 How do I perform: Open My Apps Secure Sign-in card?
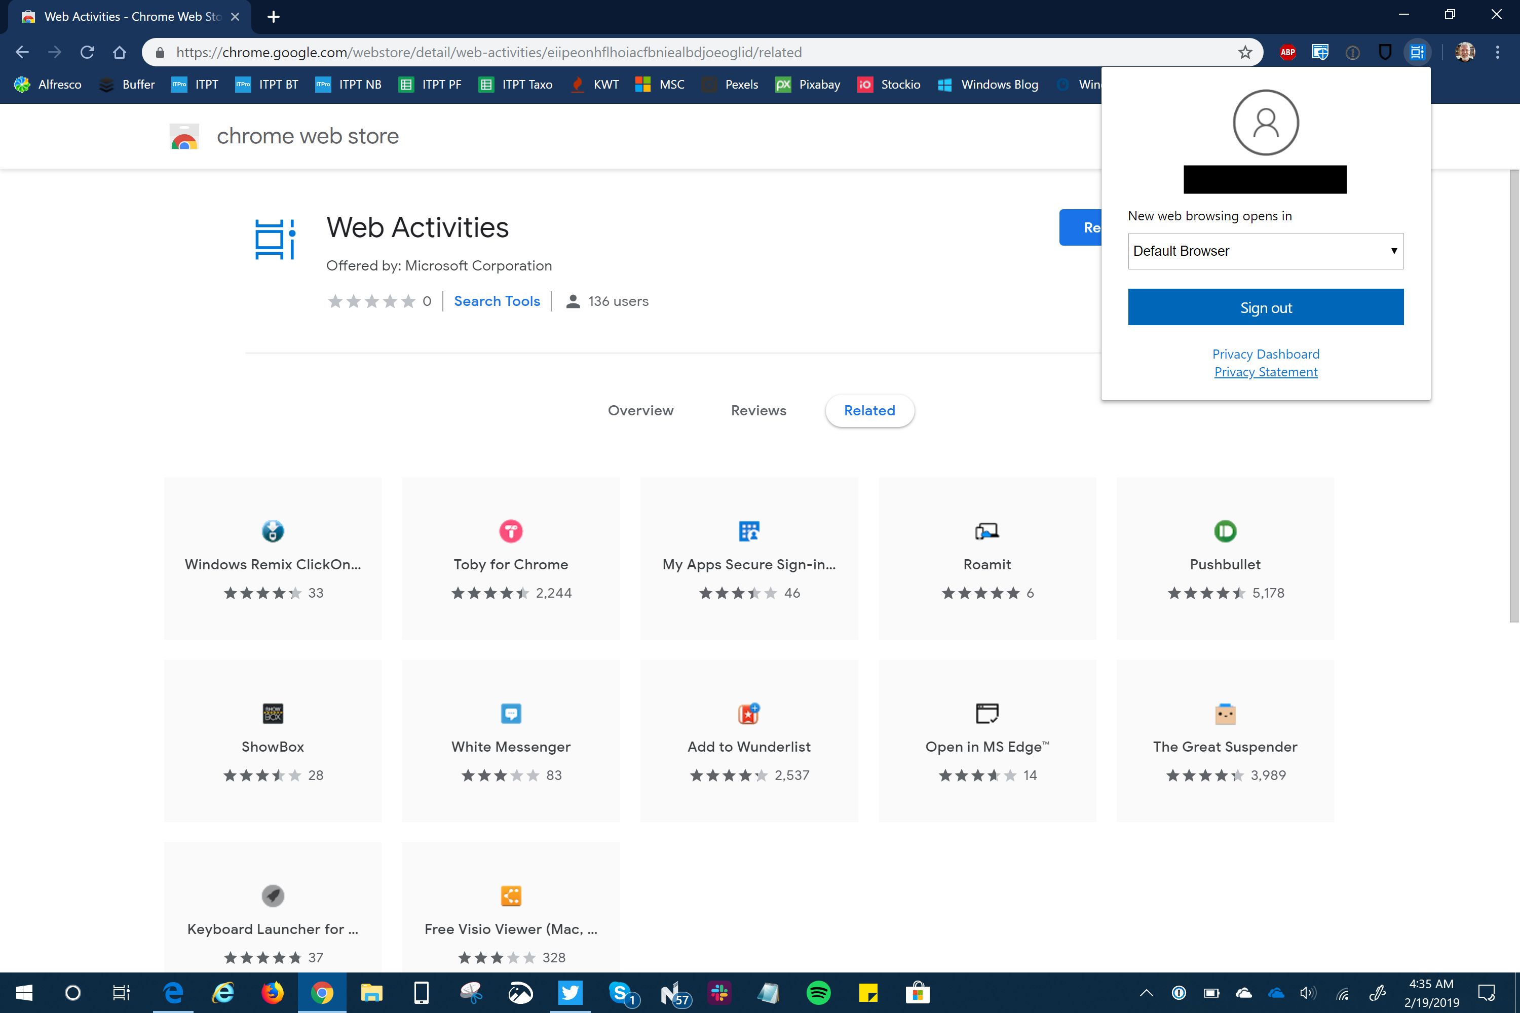749,559
